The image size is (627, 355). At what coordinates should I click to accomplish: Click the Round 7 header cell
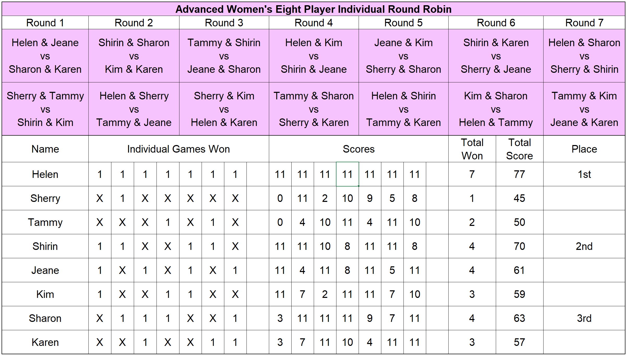tap(584, 23)
